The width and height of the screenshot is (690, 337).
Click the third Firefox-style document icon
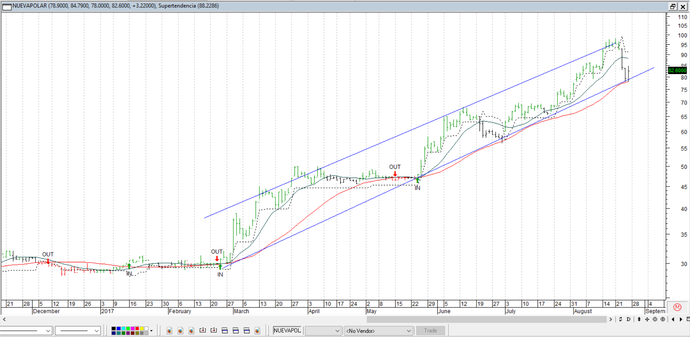(x=191, y=330)
